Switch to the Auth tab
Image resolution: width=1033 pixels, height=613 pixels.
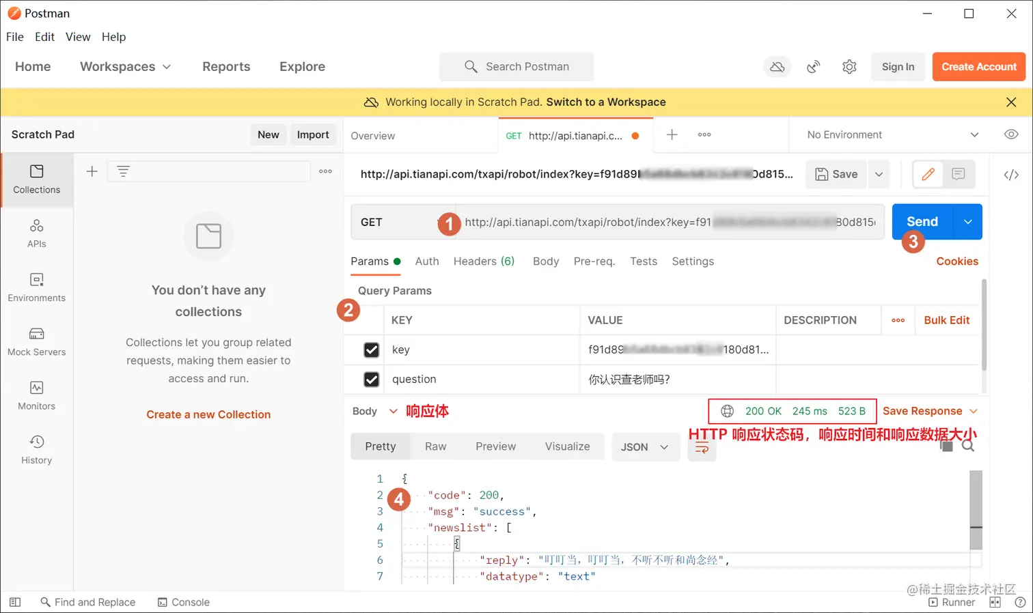pyautogui.click(x=427, y=261)
